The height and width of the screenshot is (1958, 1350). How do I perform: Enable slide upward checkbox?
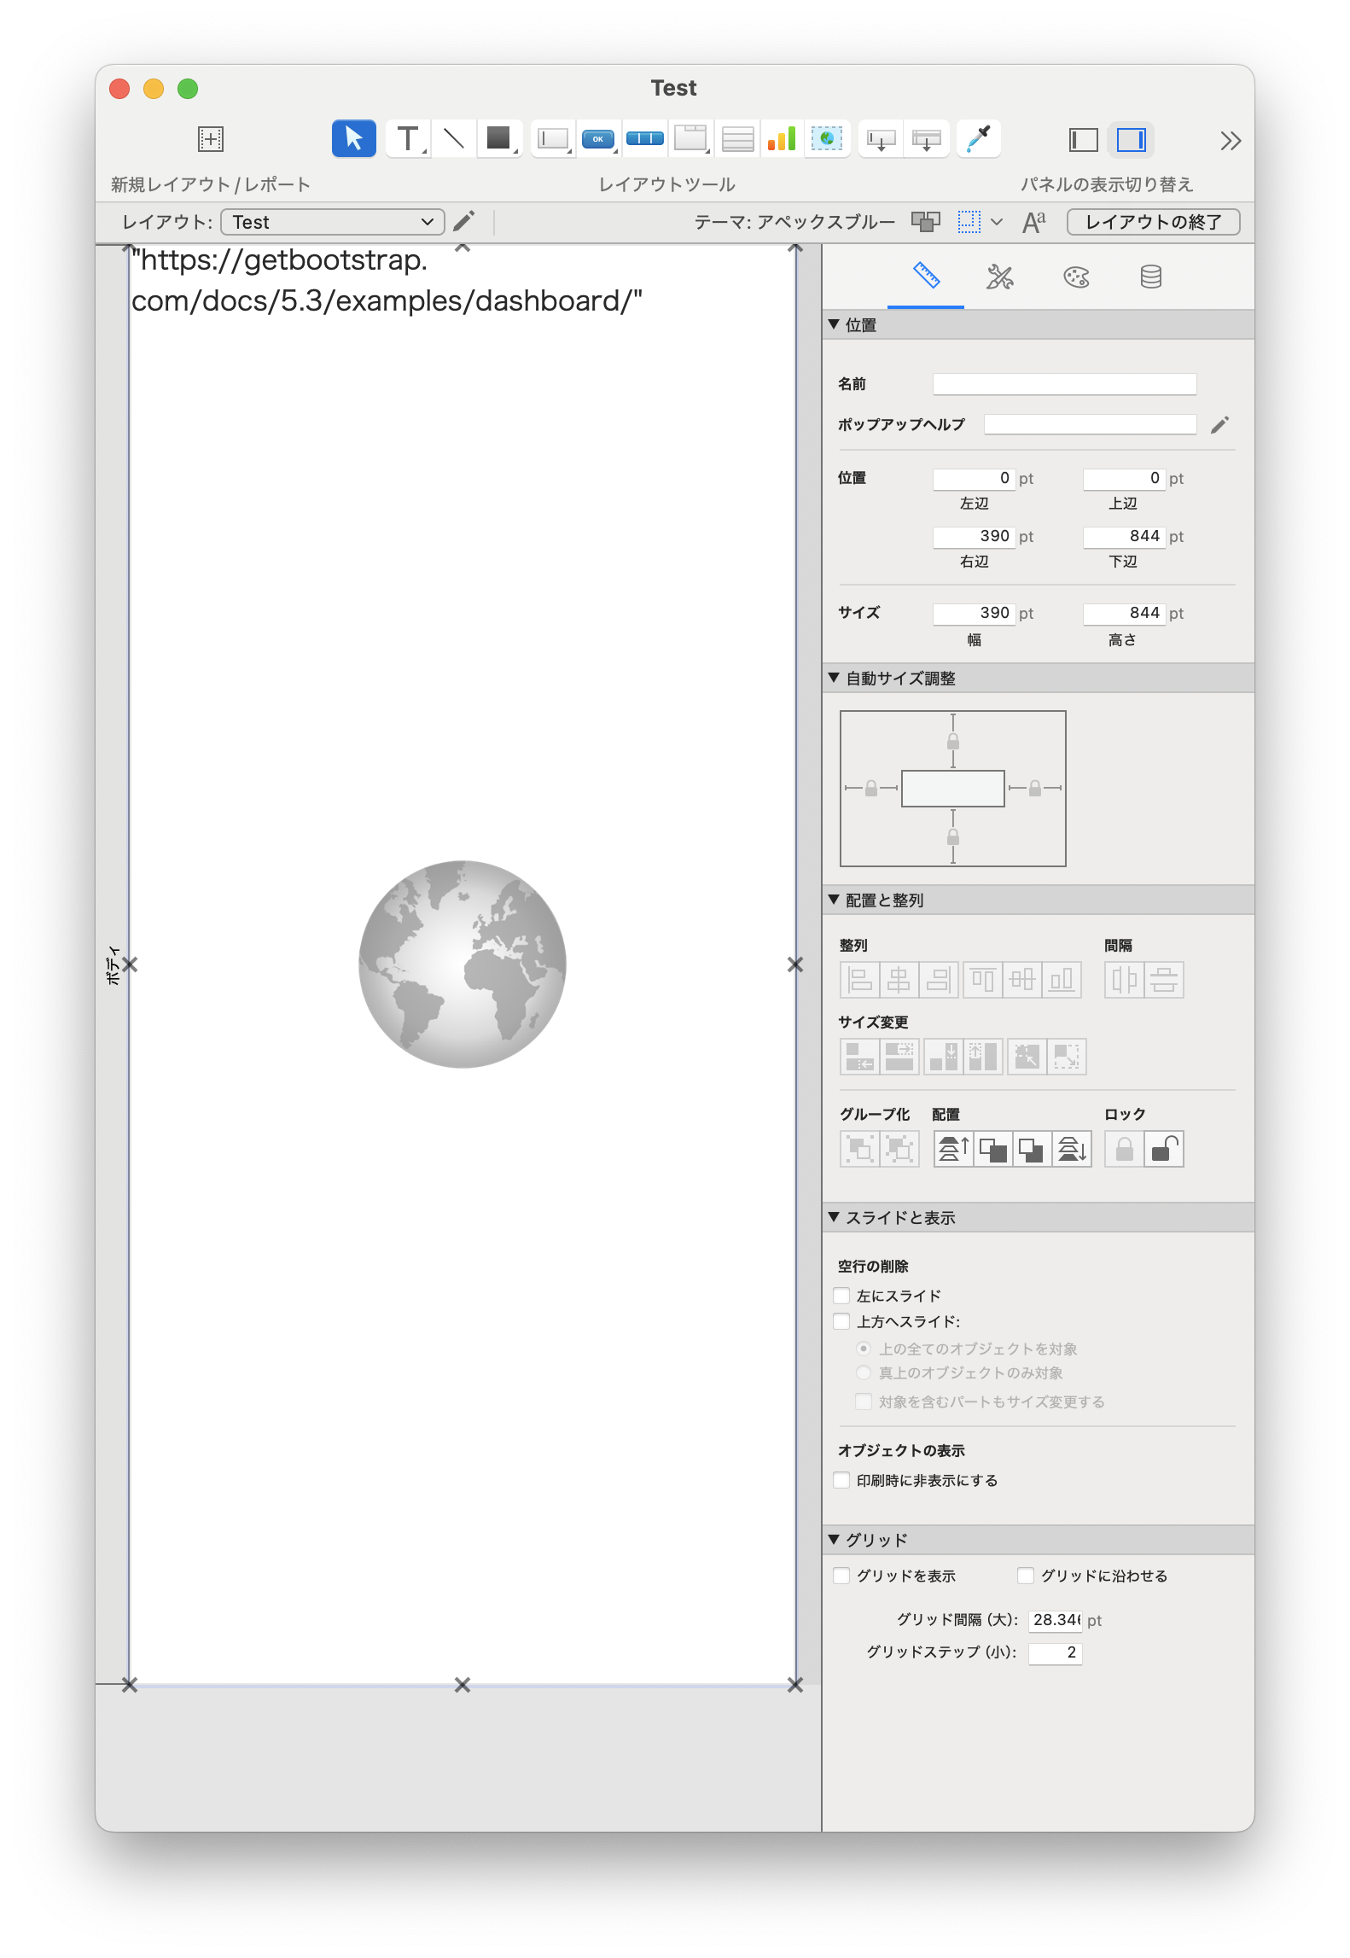pyautogui.click(x=842, y=1321)
